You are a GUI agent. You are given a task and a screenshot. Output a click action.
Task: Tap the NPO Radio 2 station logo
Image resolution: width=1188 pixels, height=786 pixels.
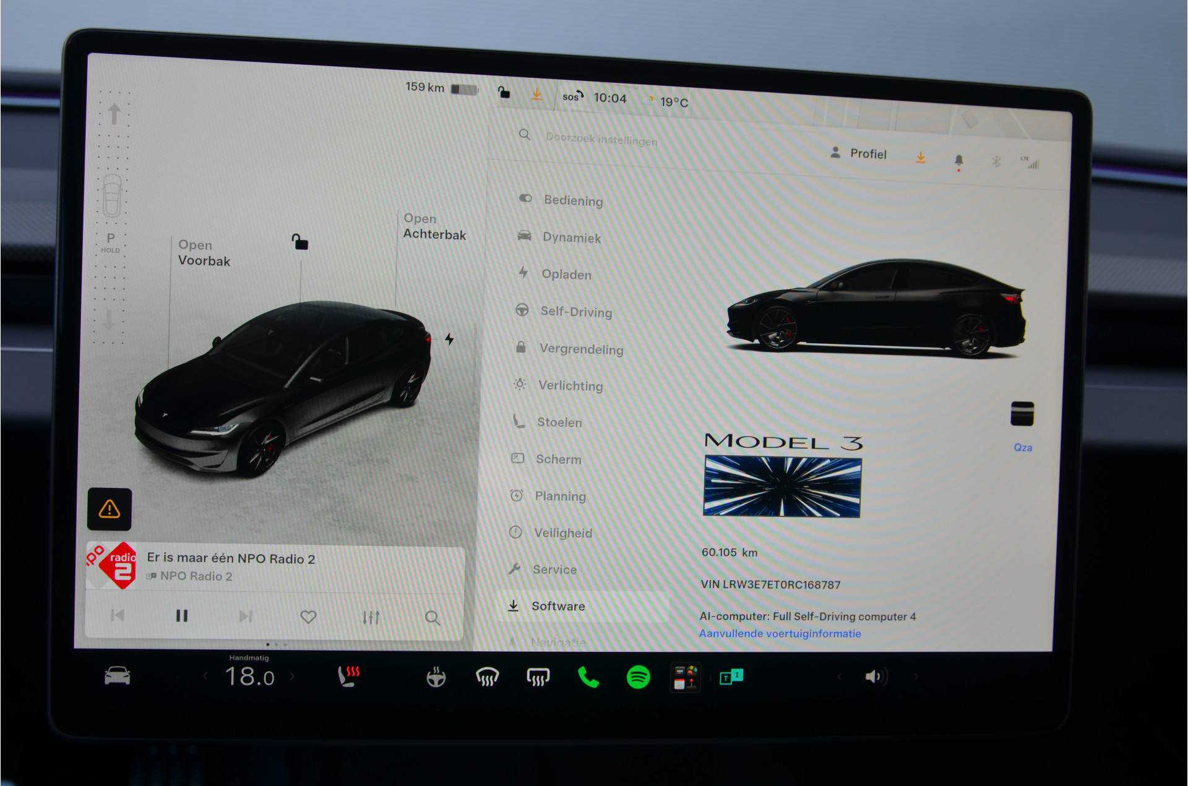pos(111,565)
